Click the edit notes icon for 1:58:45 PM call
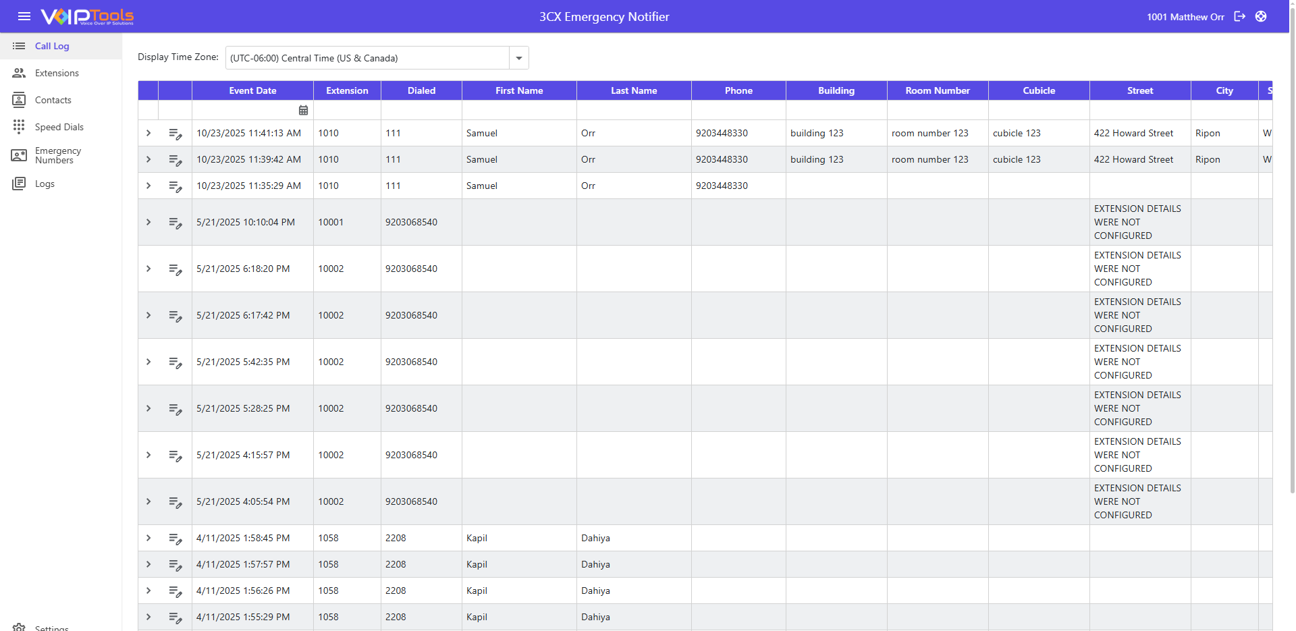The image size is (1296, 631). [175, 539]
